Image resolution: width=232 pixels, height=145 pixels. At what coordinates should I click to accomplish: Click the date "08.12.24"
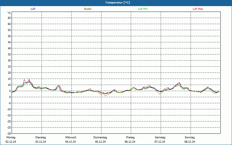click(x=190, y=142)
